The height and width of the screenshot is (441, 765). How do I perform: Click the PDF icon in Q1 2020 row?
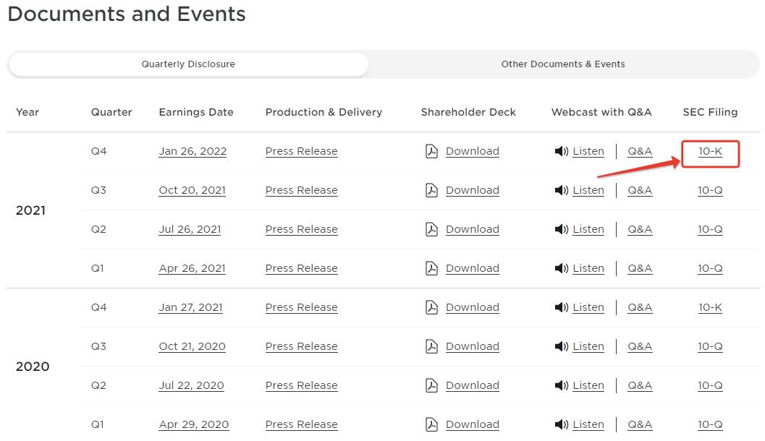431,424
